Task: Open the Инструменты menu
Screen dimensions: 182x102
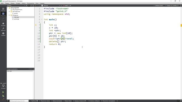Action: [30, 3]
